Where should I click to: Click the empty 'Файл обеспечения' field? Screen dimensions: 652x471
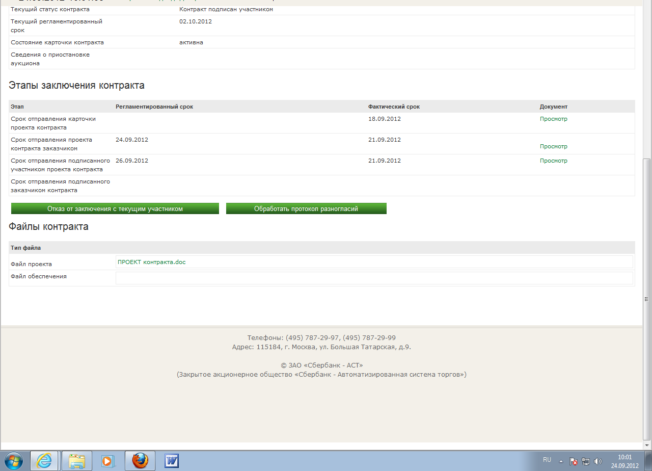click(374, 278)
